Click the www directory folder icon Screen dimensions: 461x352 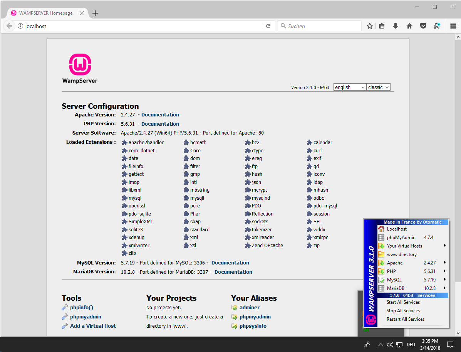[381, 254]
